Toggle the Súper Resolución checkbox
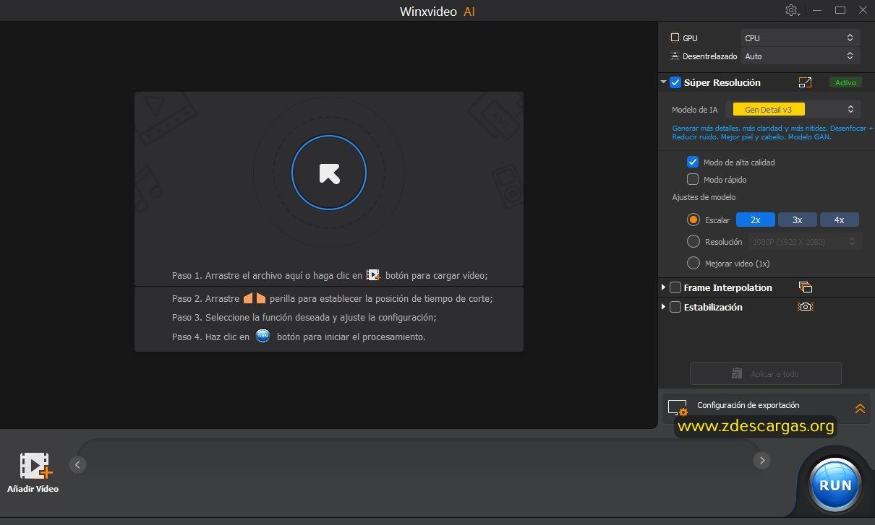The image size is (875, 525). [x=675, y=82]
